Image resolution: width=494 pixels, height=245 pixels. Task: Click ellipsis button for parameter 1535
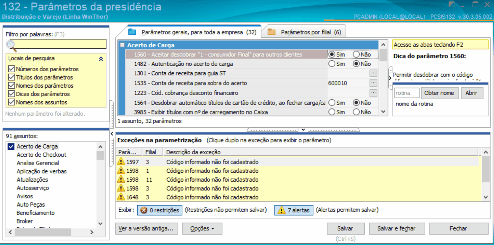click(x=373, y=83)
